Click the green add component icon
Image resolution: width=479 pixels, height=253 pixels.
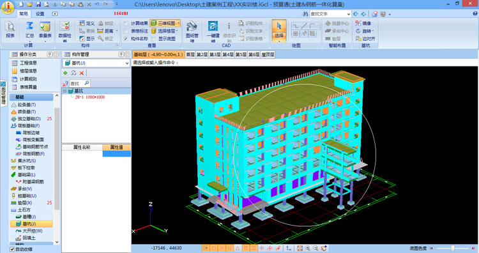tap(65, 73)
